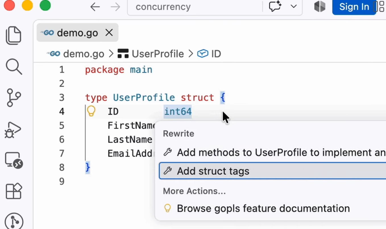The width and height of the screenshot is (386, 229).
Task: Go forward with the right arrow
Action: point(115,7)
